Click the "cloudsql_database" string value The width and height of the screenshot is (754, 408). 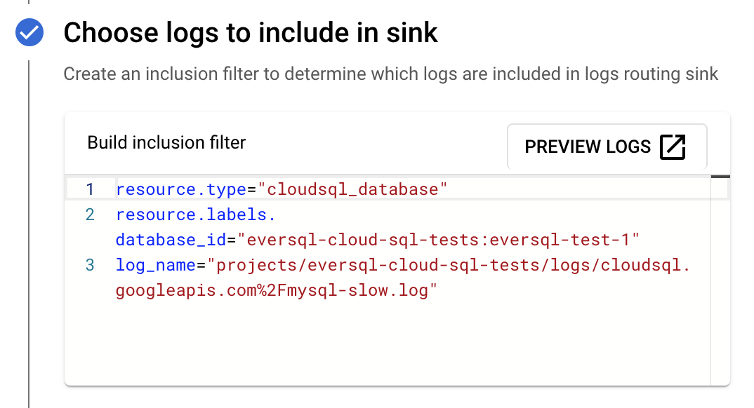[352, 189]
